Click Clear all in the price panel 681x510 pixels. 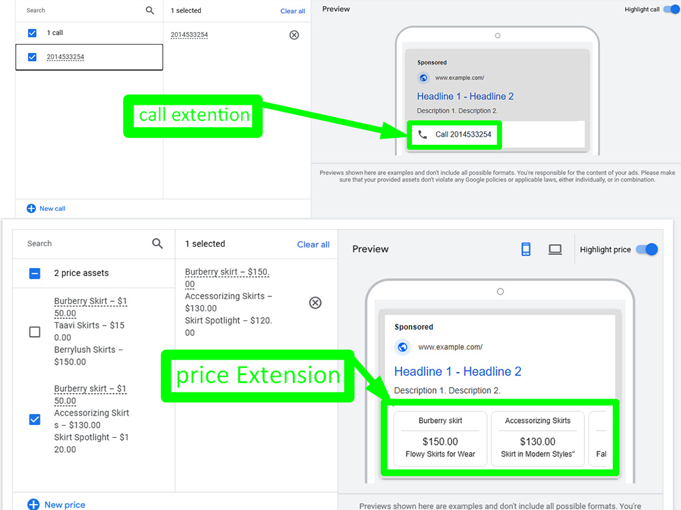[x=313, y=244]
